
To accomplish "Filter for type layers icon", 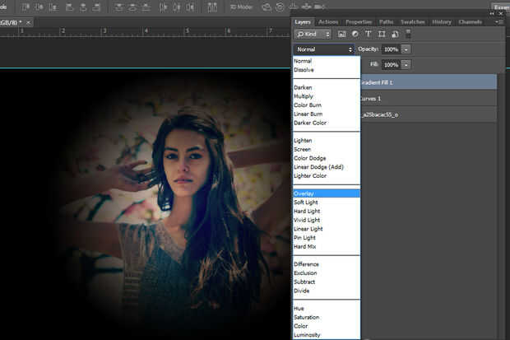I will click(368, 34).
